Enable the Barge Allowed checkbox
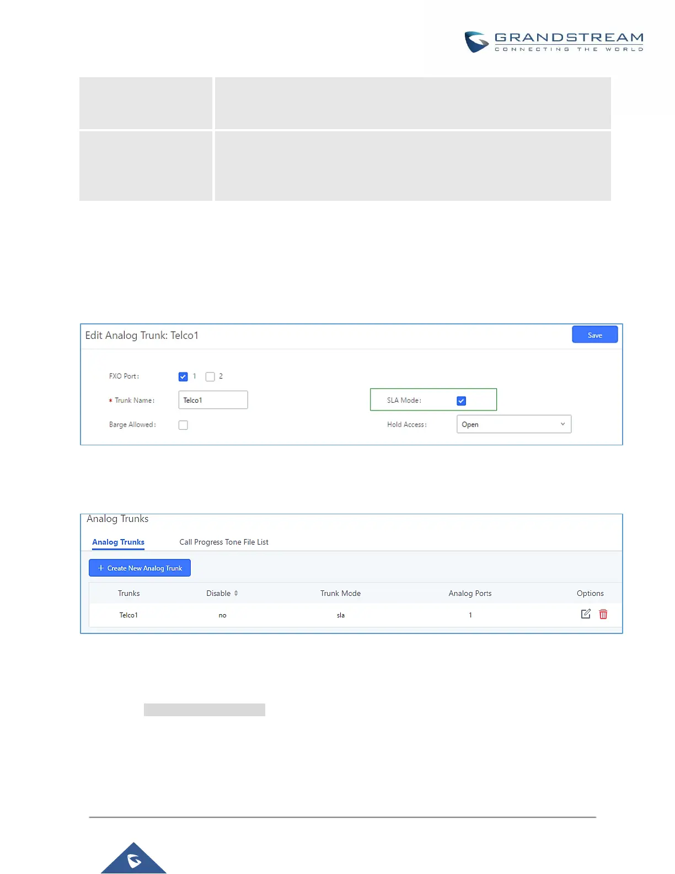The width and height of the screenshot is (675, 874). (x=183, y=425)
